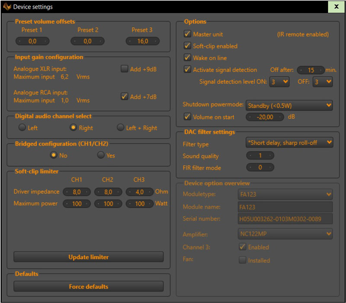Click the Preset 1 volume offset field
Viewport: 346px width, 303px height.
coord(32,41)
